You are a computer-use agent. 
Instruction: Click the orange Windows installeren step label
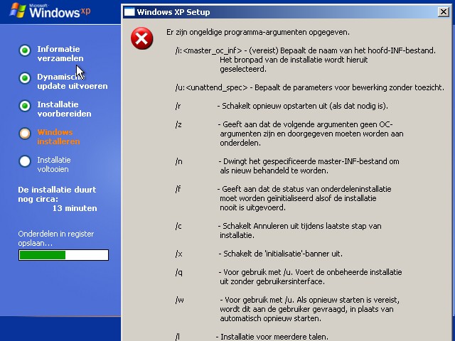pyautogui.click(x=58, y=137)
